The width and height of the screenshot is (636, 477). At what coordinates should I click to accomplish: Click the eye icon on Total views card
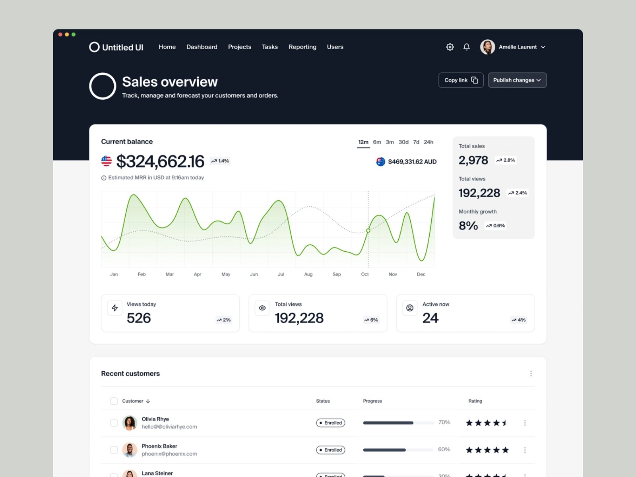point(262,308)
